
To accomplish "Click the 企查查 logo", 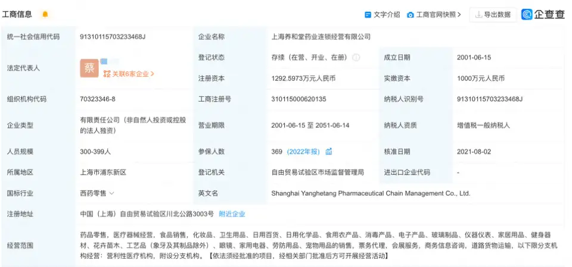I will click(x=543, y=15).
